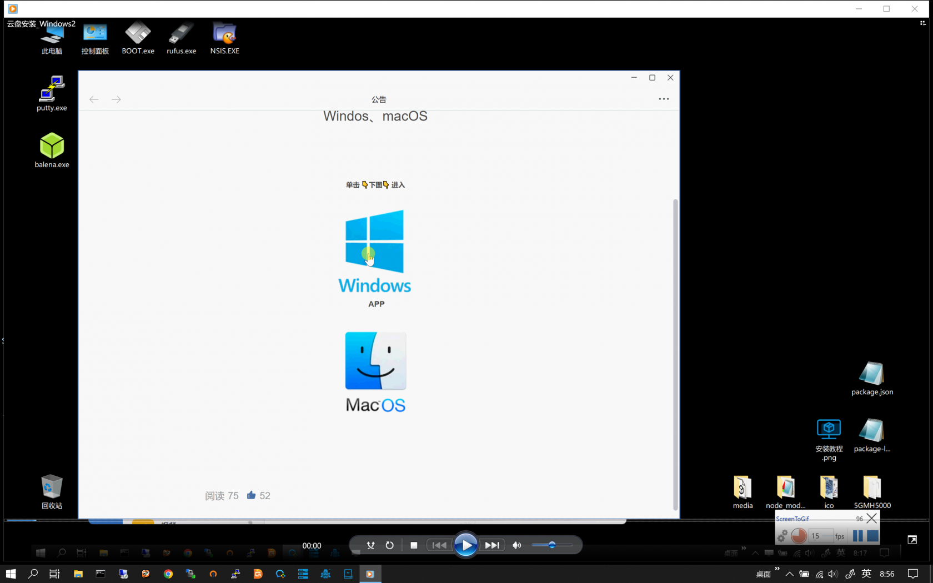Adjust the player volume slider
Screen dimensions: 933x583
(552, 545)
